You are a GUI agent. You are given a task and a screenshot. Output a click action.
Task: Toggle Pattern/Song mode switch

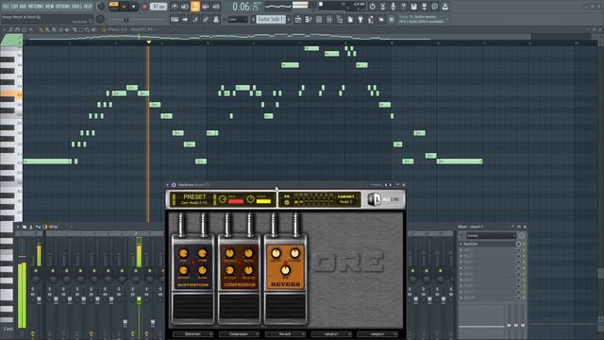tap(113, 7)
